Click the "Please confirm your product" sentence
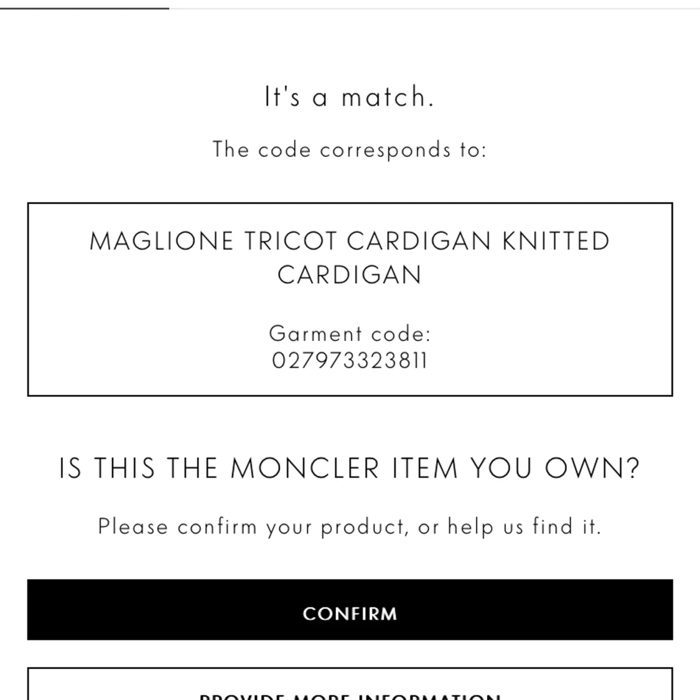The width and height of the screenshot is (700, 700). 350,526
